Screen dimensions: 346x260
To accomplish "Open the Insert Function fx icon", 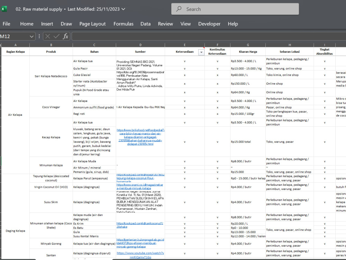I will (65, 36).
